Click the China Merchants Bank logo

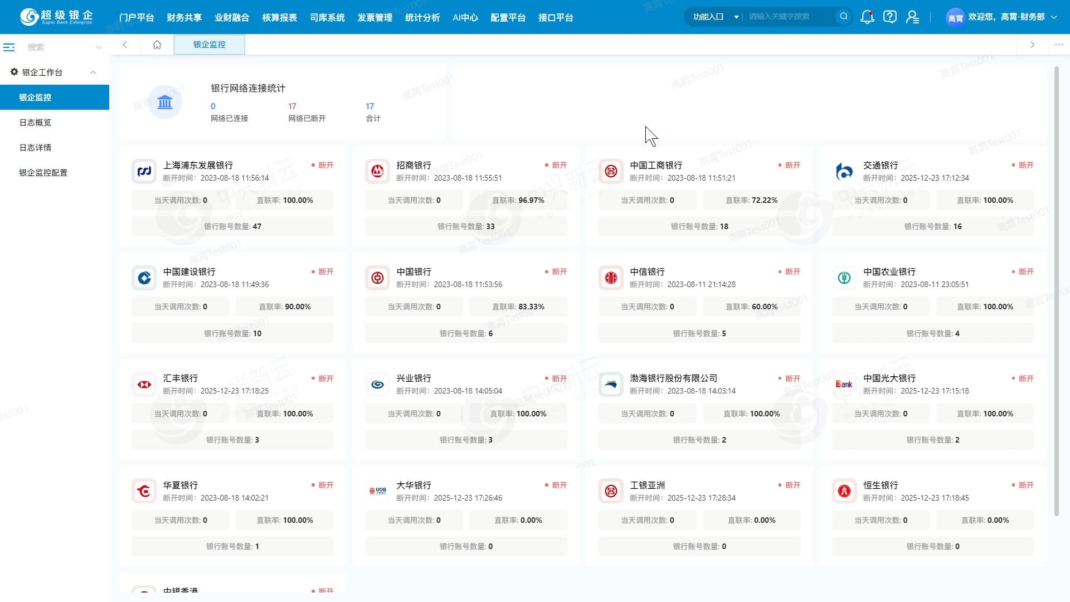pyautogui.click(x=377, y=171)
